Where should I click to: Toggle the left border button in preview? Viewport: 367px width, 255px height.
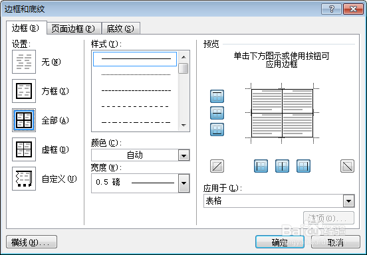[261, 166]
